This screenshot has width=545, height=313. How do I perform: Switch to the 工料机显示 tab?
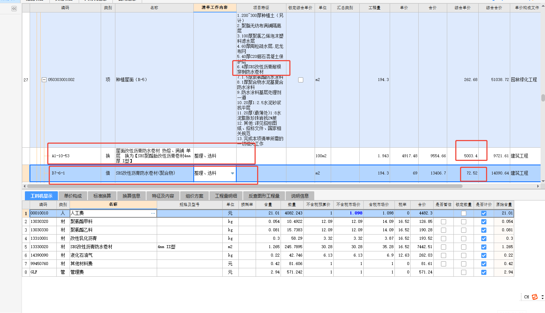41,196
